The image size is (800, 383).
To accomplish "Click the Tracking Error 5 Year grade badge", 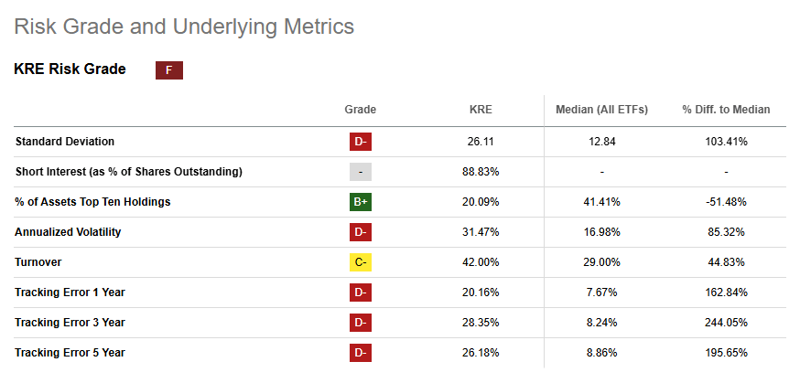I will click(361, 353).
